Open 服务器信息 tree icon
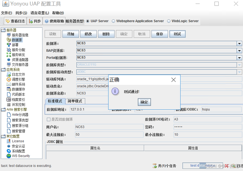 9,35
